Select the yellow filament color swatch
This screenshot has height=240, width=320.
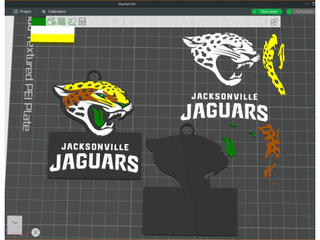point(53,39)
